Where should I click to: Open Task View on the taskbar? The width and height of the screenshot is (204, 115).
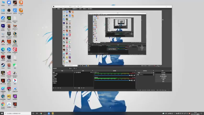[x=37, y=113]
